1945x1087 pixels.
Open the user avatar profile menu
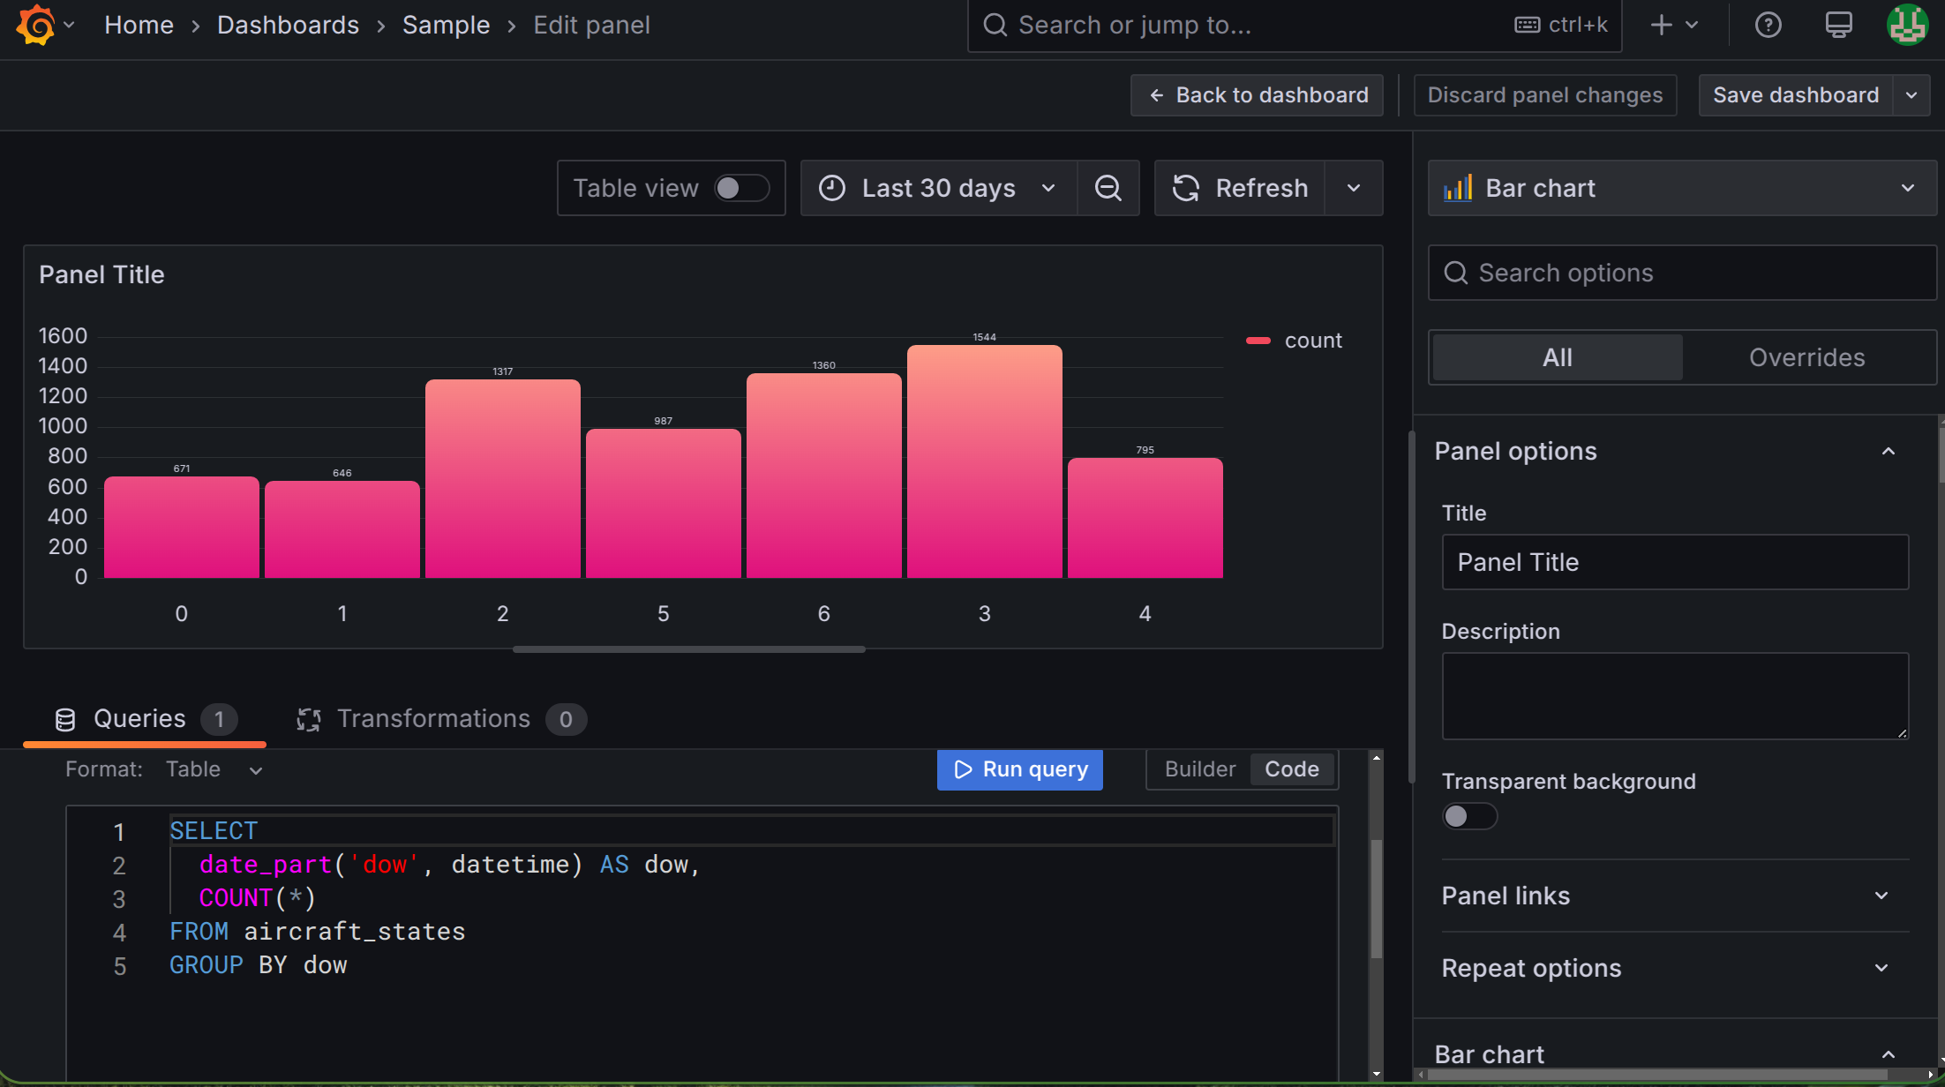[1907, 25]
